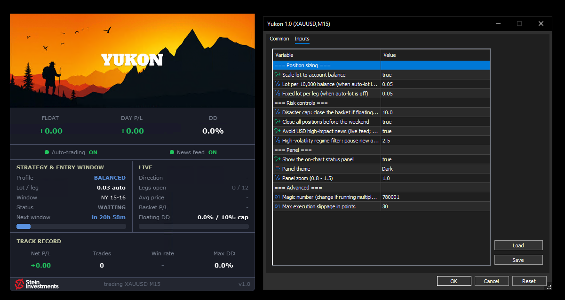Click the Max execution slippage integer icon
565x300 pixels.
coord(277,206)
